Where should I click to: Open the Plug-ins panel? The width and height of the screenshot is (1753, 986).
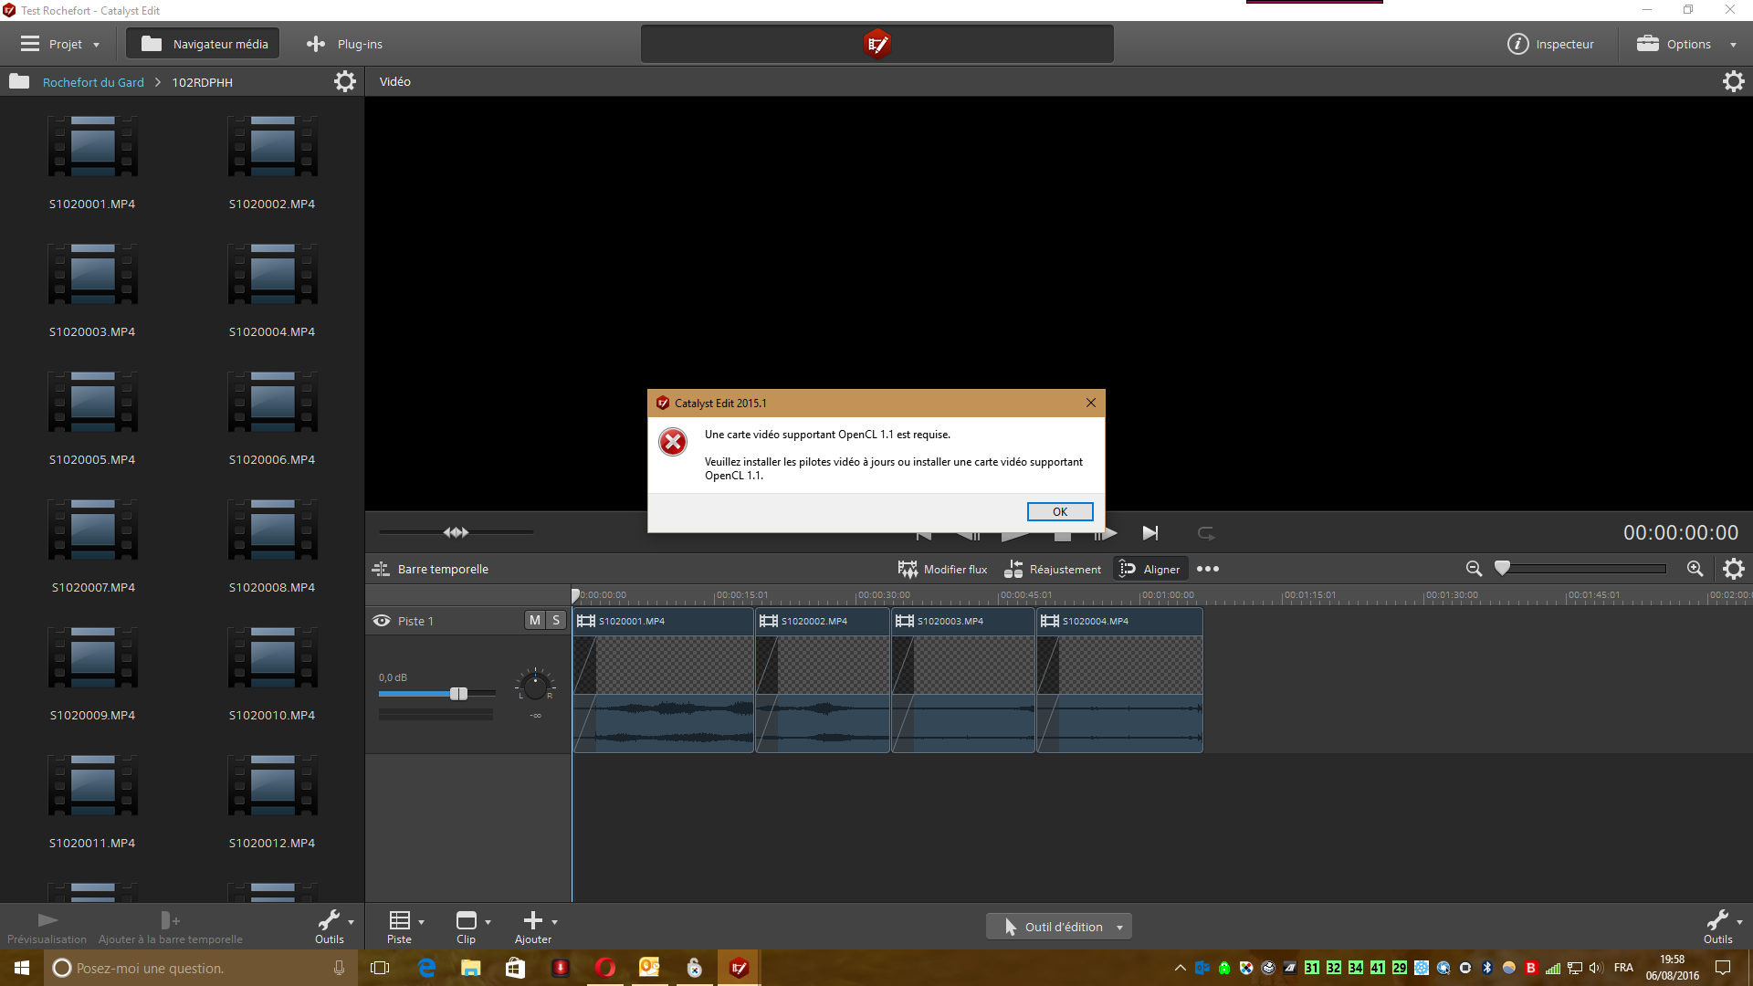point(345,44)
